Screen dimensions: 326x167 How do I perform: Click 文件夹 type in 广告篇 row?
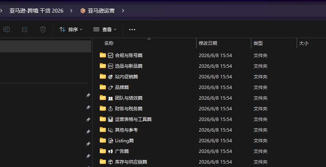[260, 151]
